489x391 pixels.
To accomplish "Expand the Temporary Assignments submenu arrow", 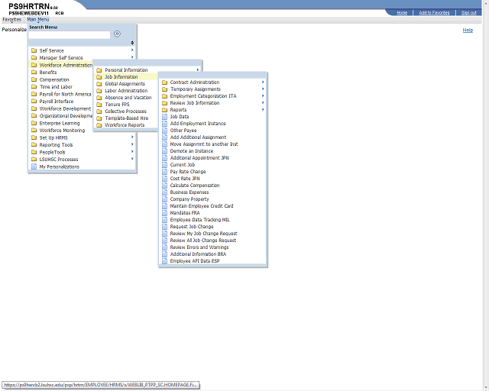I will tap(263, 89).
